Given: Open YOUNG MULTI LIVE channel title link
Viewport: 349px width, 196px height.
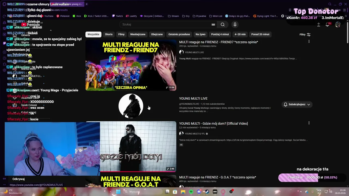Looking at the screenshot, I should (193, 99).
